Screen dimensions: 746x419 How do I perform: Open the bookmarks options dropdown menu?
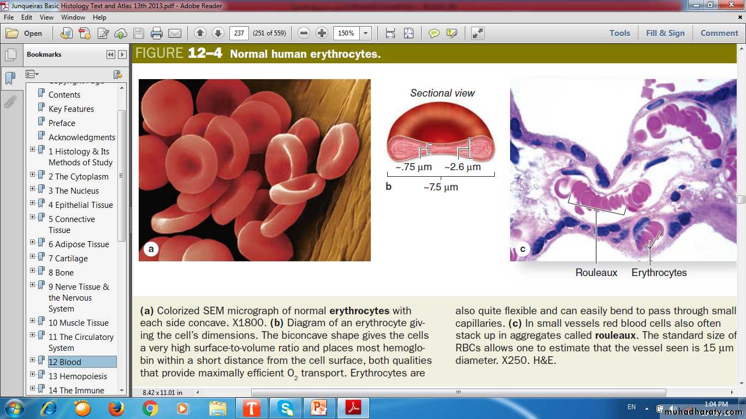[32, 74]
